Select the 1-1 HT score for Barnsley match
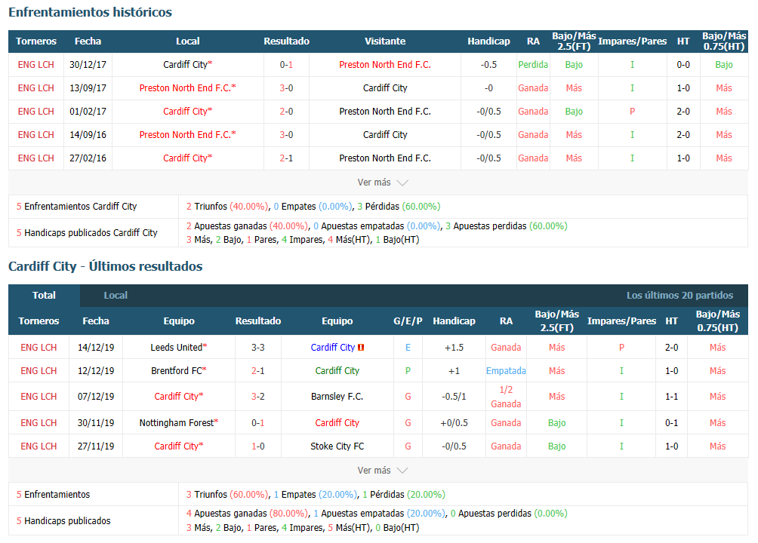The height and width of the screenshot is (543, 758). [x=671, y=397]
